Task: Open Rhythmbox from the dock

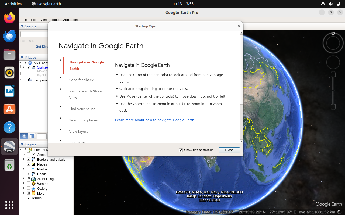Action: (x=9, y=73)
